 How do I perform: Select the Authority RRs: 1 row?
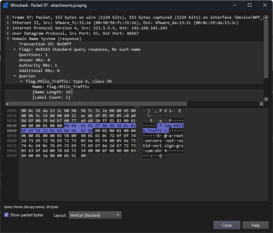(134, 65)
